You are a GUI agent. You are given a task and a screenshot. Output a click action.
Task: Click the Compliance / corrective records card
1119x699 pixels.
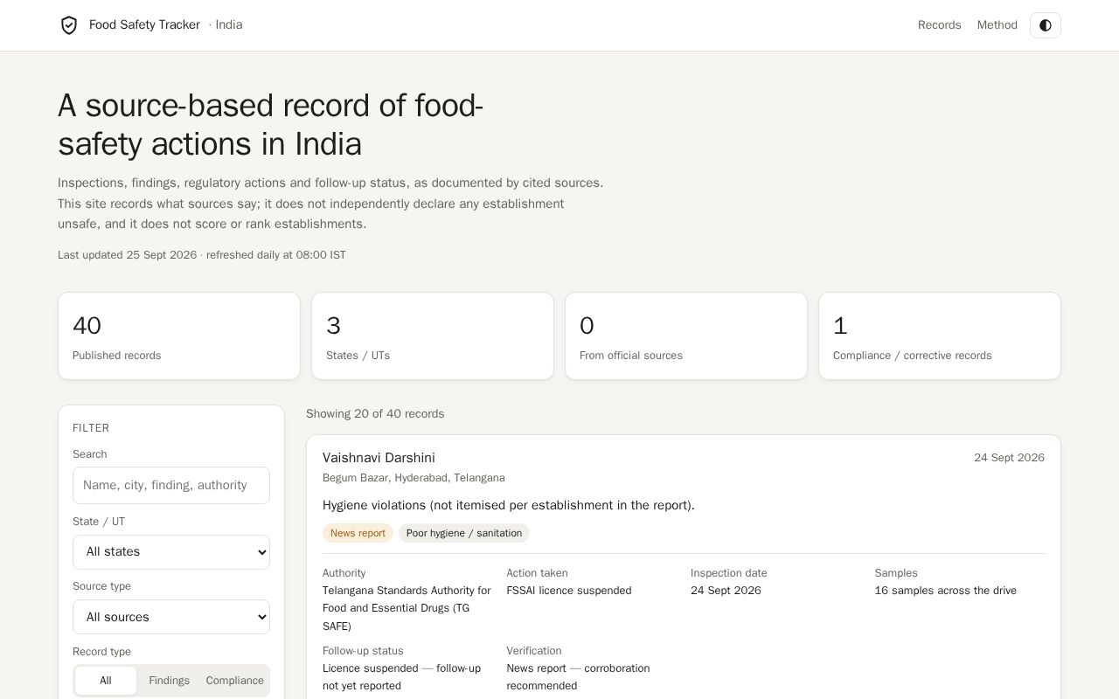tap(940, 336)
